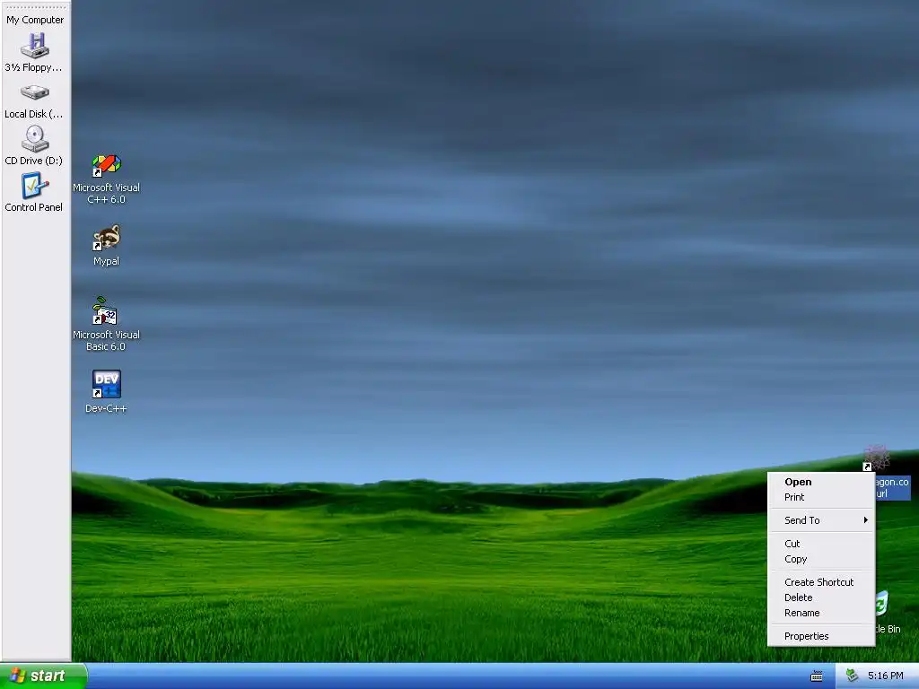Open the Start menu

[x=43, y=676]
